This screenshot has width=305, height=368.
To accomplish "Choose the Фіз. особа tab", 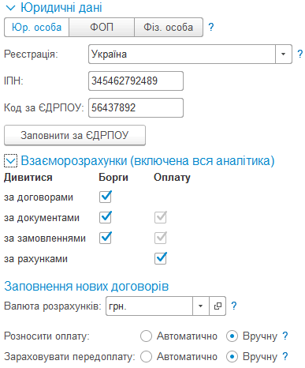I will [x=169, y=27].
